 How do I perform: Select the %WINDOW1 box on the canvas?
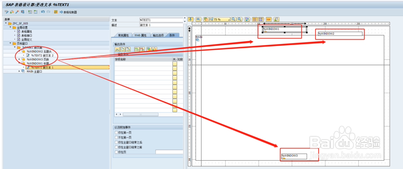tap(285, 29)
